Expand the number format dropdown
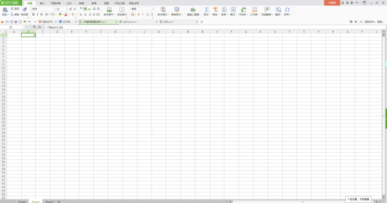This screenshot has width=387, height=203. [153, 9]
